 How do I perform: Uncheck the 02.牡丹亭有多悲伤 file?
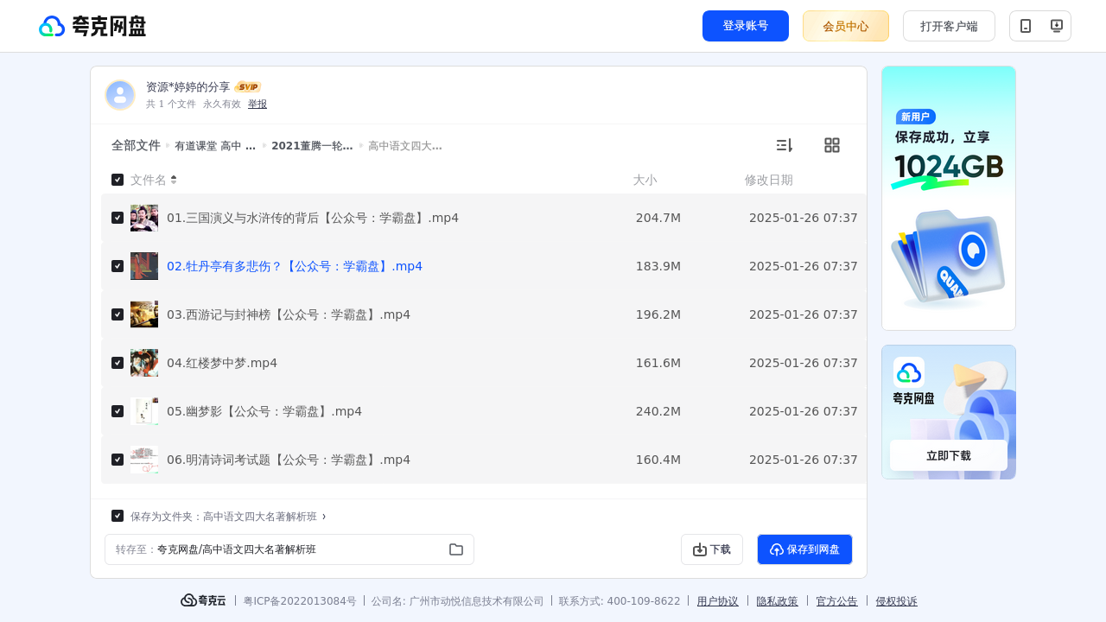pyautogui.click(x=118, y=266)
